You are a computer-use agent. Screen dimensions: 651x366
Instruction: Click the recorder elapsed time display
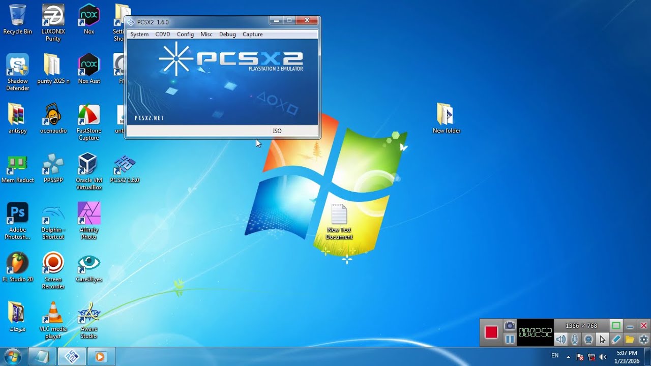click(535, 332)
